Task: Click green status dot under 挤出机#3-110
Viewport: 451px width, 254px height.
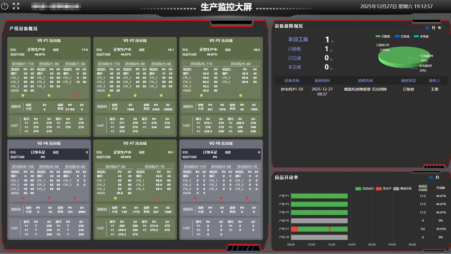Action: coord(109,95)
